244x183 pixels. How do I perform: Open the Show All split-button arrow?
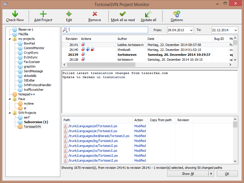pos(211,174)
